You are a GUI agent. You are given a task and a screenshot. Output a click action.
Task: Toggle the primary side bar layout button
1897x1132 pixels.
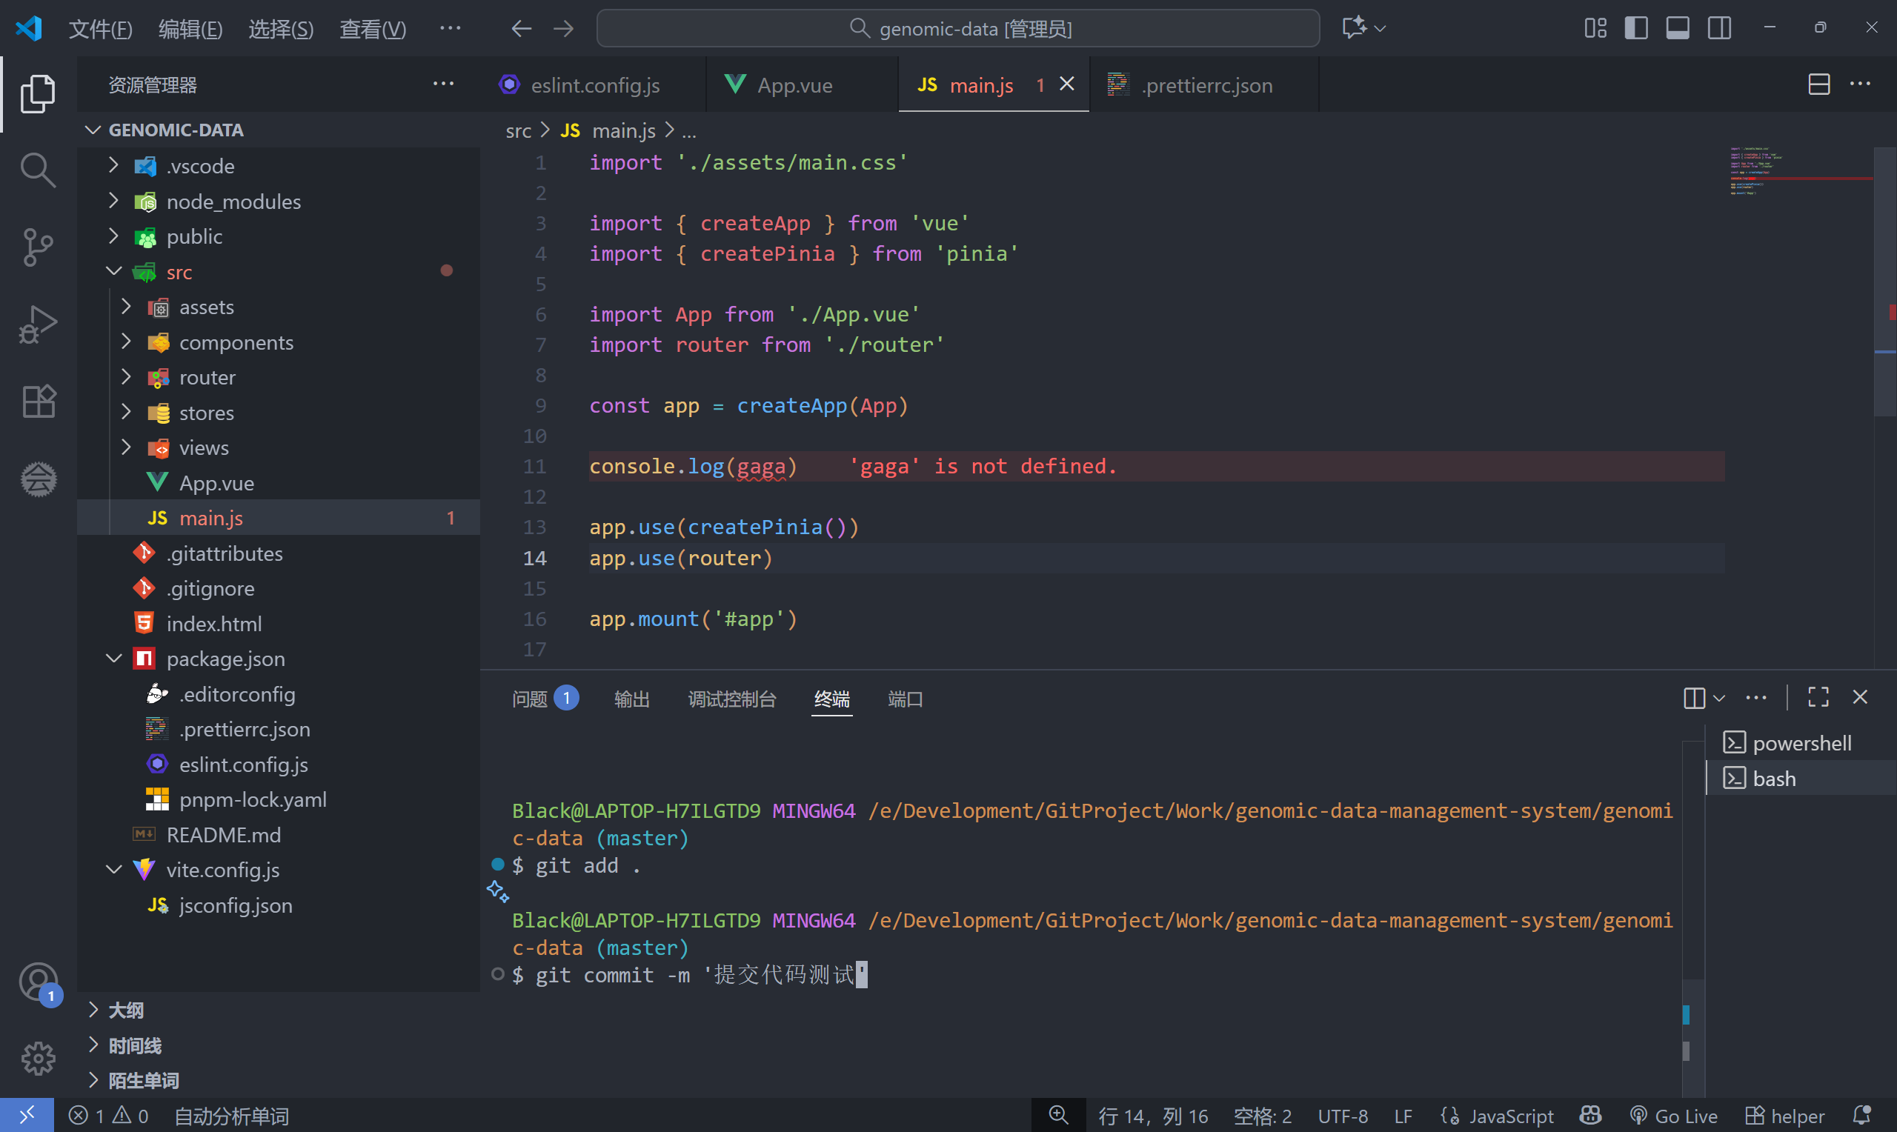click(x=1635, y=28)
